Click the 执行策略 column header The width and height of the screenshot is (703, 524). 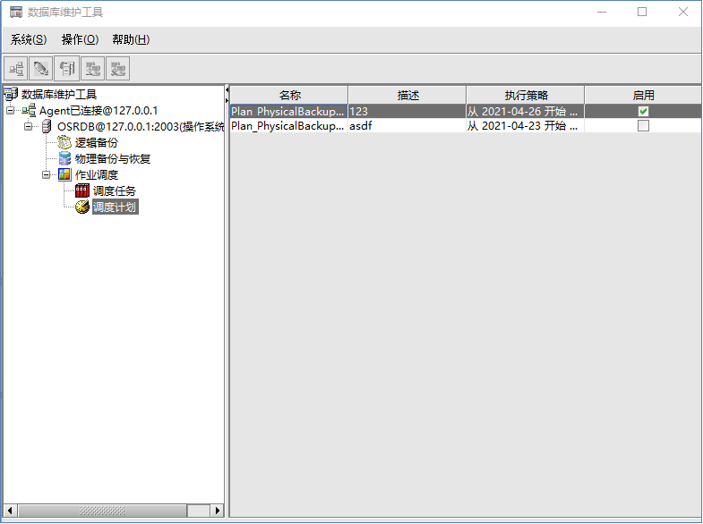(526, 95)
